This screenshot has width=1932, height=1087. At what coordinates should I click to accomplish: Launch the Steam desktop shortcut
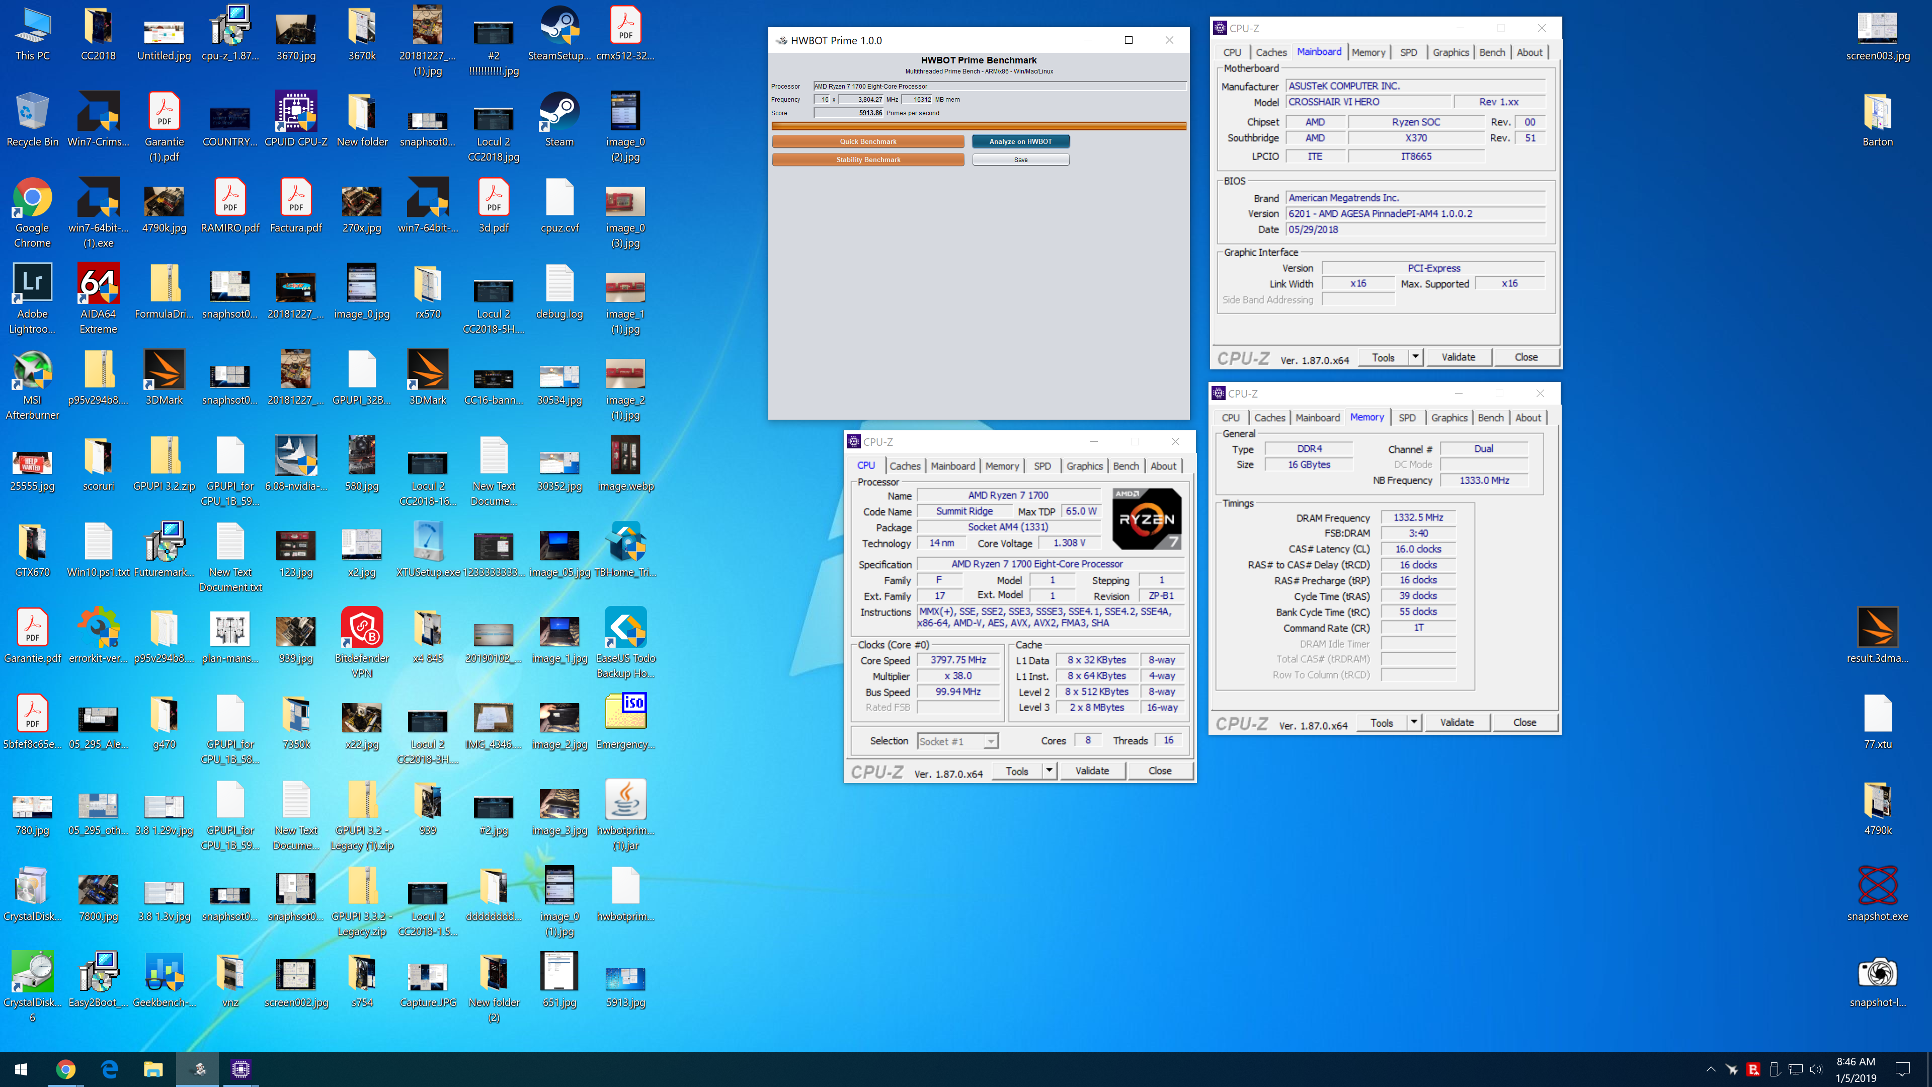(559, 121)
